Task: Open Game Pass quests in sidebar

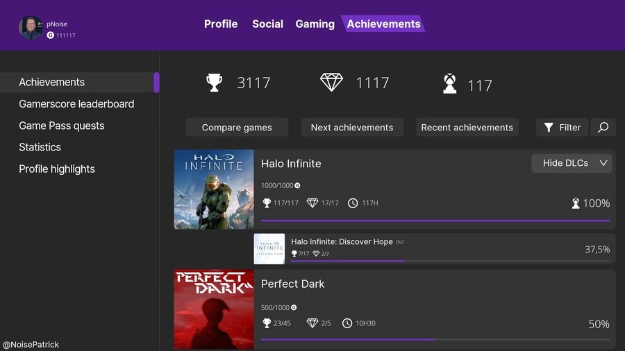Action: coord(62,126)
